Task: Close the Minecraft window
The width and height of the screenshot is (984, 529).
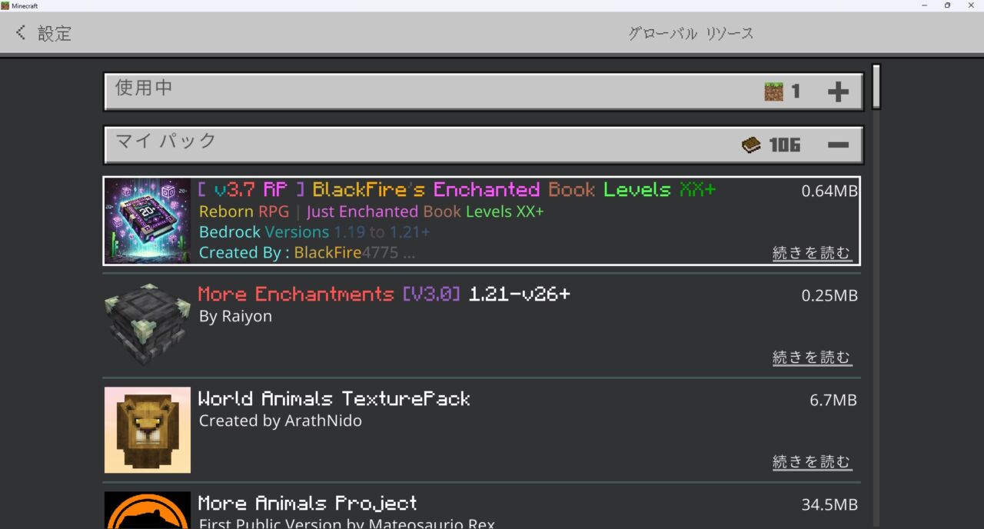Action: point(971,5)
